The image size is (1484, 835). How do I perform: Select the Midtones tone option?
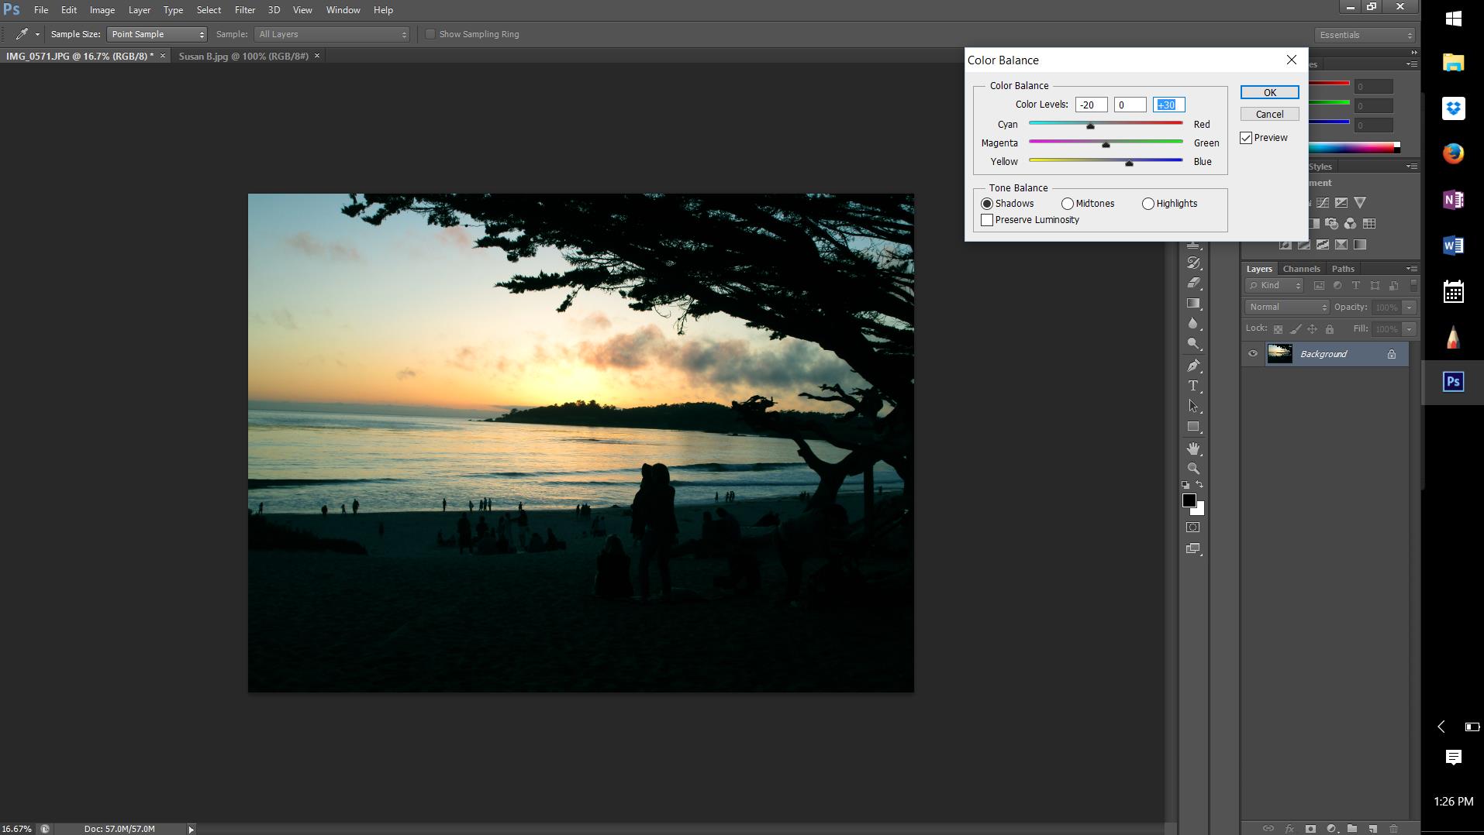(1088, 204)
